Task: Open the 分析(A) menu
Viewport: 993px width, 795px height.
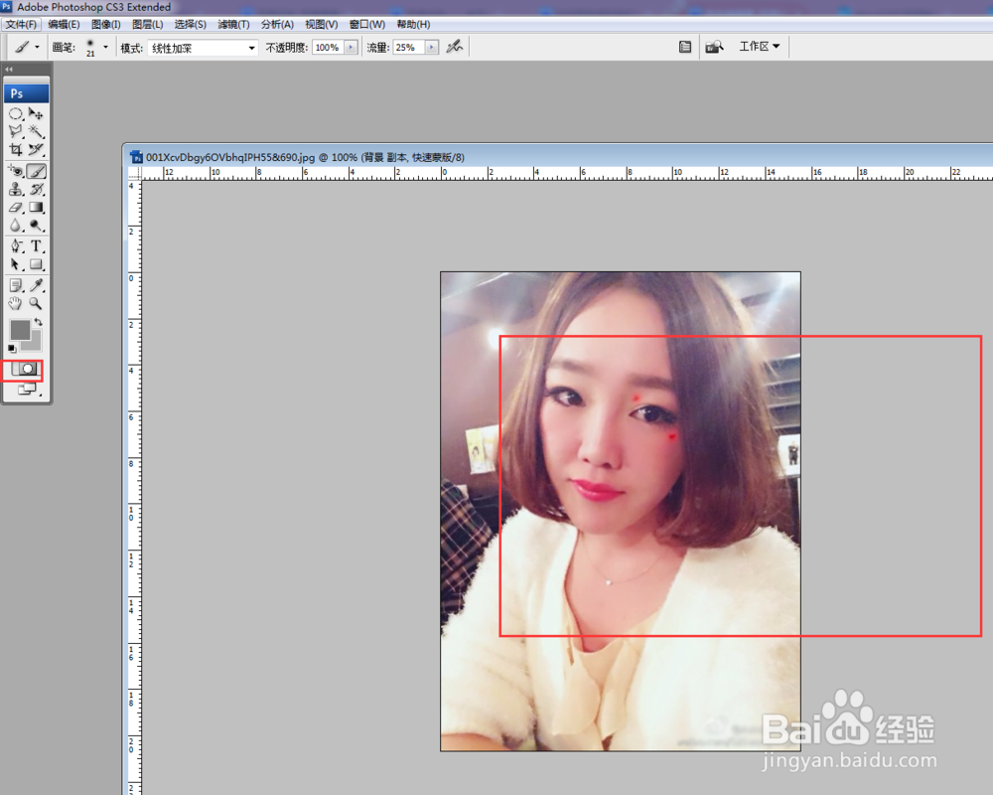Action: click(277, 24)
